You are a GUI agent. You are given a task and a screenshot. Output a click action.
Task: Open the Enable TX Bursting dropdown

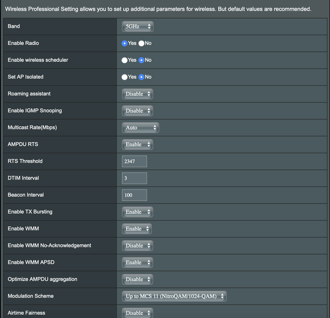pyautogui.click(x=138, y=212)
